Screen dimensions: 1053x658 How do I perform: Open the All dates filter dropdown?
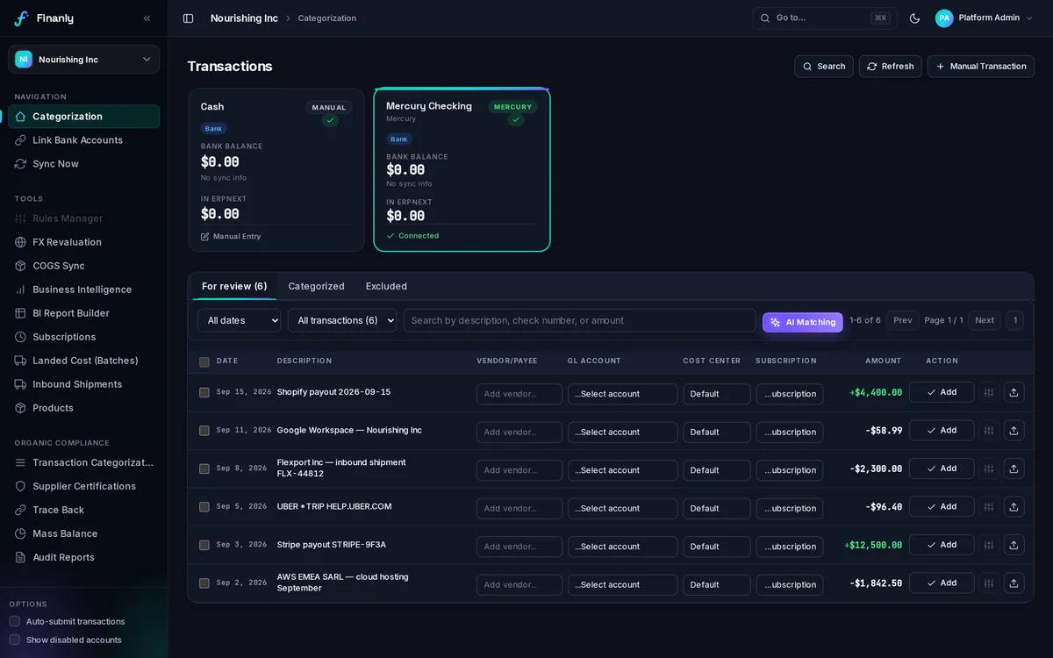[x=239, y=320]
